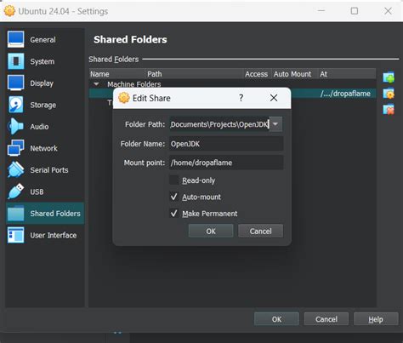
Task: Click into the Folder Path field
Action: (x=219, y=124)
